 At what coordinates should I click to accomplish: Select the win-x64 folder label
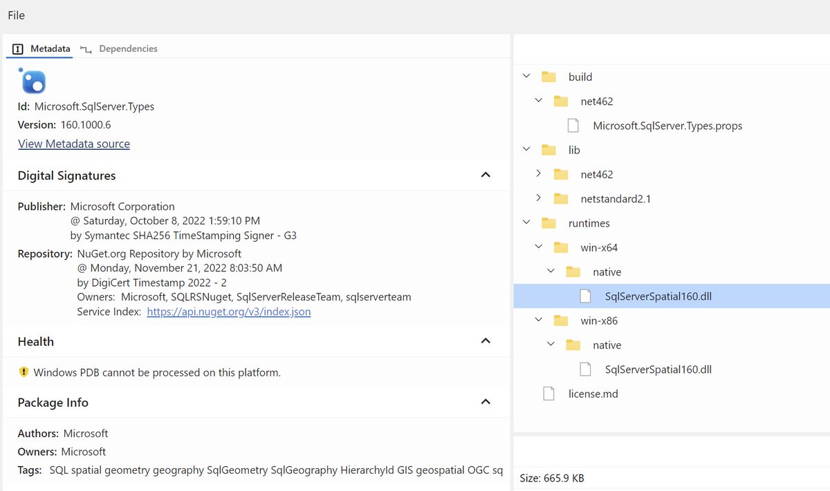(x=599, y=248)
